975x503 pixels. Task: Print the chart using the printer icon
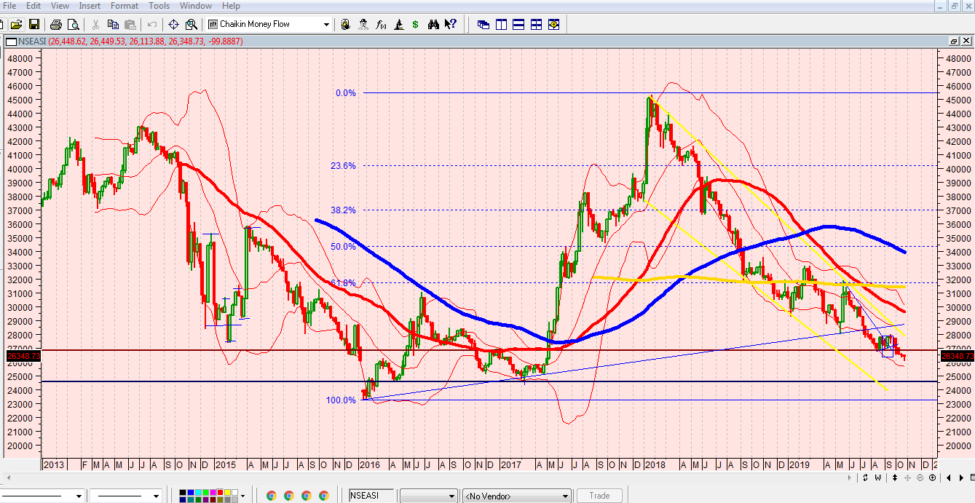tap(56, 24)
